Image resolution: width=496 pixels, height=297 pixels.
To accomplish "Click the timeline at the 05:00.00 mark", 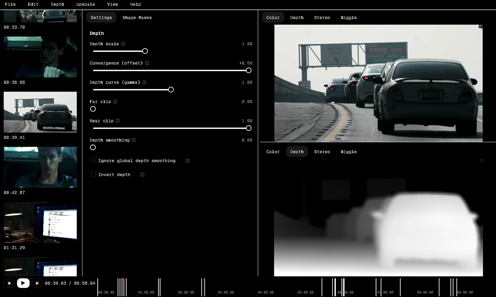I will click(306, 292).
